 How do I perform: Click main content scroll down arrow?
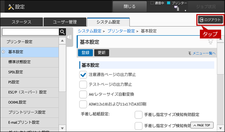click(x=220, y=128)
